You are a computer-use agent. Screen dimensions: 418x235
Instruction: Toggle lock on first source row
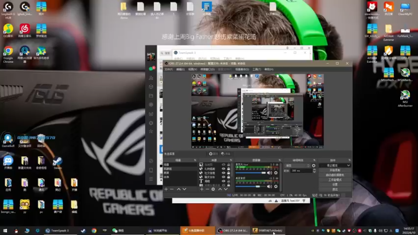pos(228,164)
